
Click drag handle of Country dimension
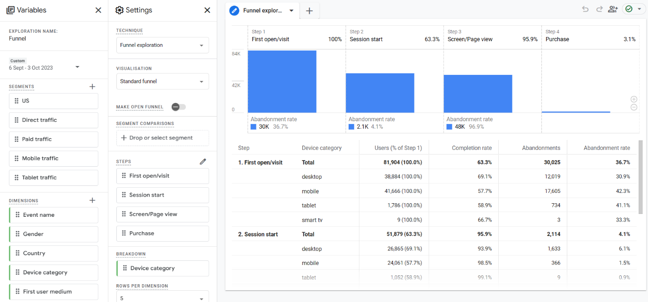pyautogui.click(x=17, y=253)
